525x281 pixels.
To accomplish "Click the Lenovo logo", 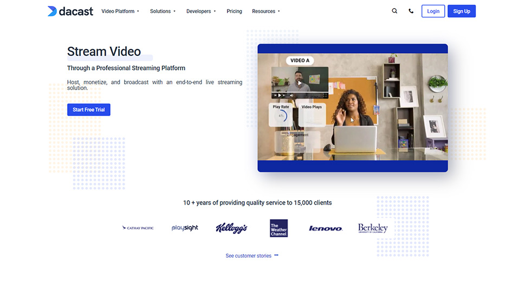I will tap(326, 228).
